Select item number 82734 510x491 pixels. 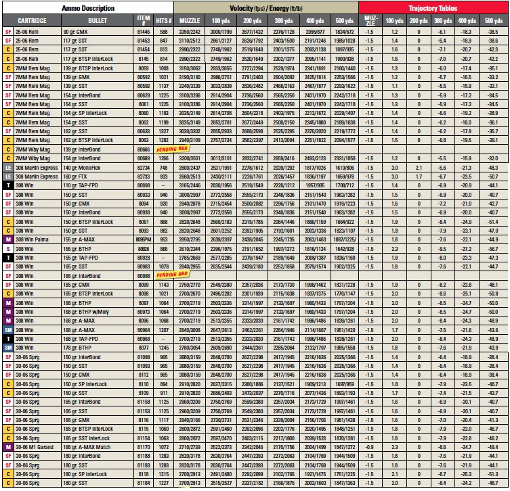(144, 168)
